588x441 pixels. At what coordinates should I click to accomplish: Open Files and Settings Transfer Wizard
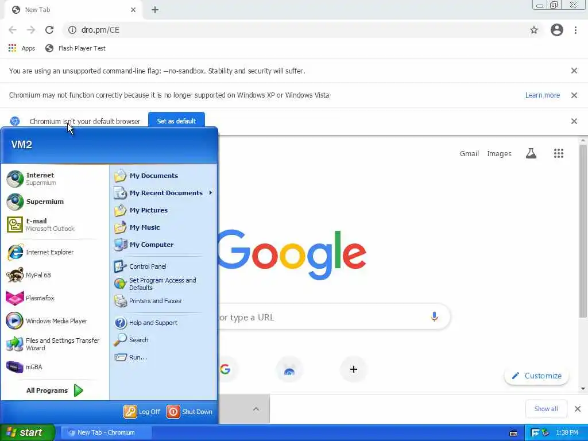(55, 344)
